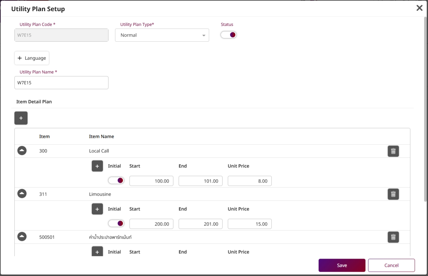428x276 pixels.
Task: Add price tier under Local Call
Action: pos(97,166)
